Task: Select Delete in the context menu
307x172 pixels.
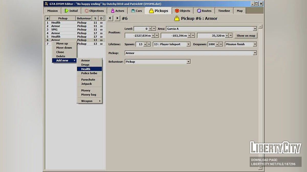Action: click(60, 56)
